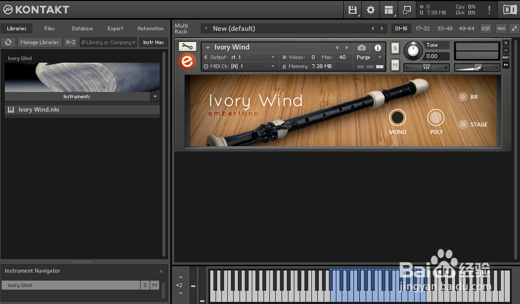
Task: Show the aux outputs button
Action: click(x=501, y=29)
